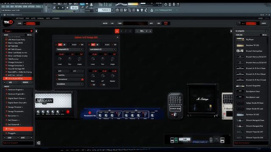
Task: Click FL Studio stop button
Action: [63, 8]
